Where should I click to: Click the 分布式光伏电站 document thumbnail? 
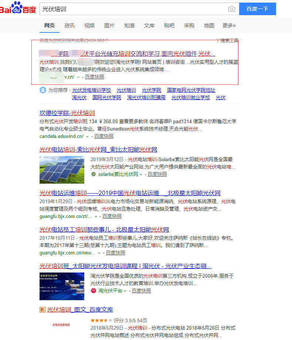click(x=61, y=325)
